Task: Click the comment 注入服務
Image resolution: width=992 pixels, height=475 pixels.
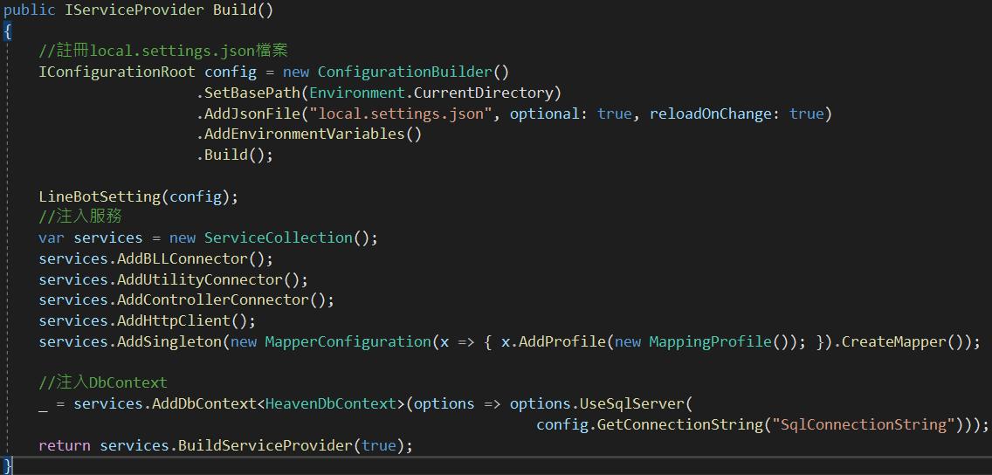Action: [x=80, y=217]
